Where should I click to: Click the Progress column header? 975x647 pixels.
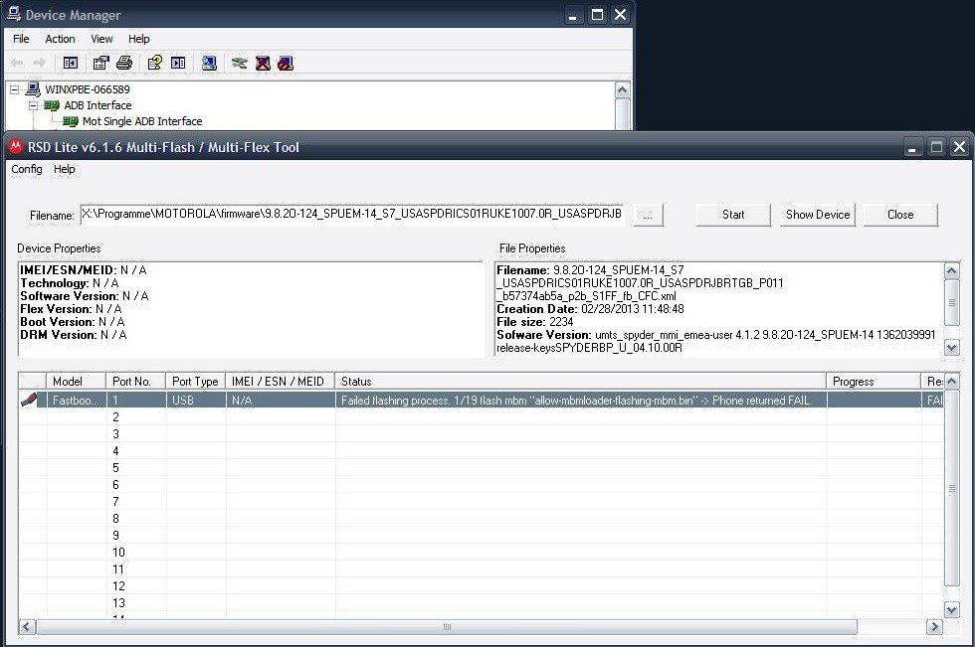(x=874, y=382)
